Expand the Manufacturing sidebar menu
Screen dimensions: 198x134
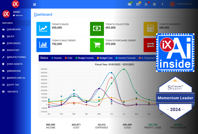[x=16, y=57]
